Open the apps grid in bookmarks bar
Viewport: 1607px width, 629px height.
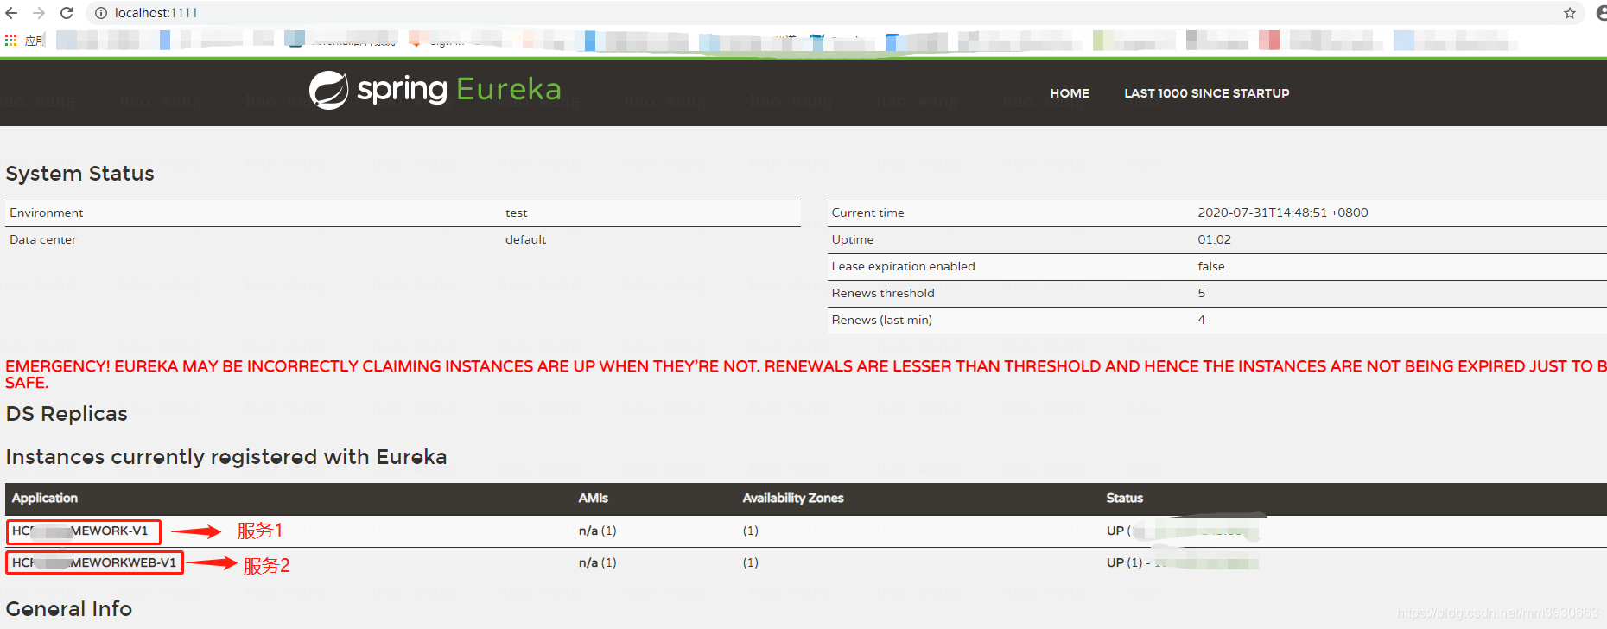10,40
